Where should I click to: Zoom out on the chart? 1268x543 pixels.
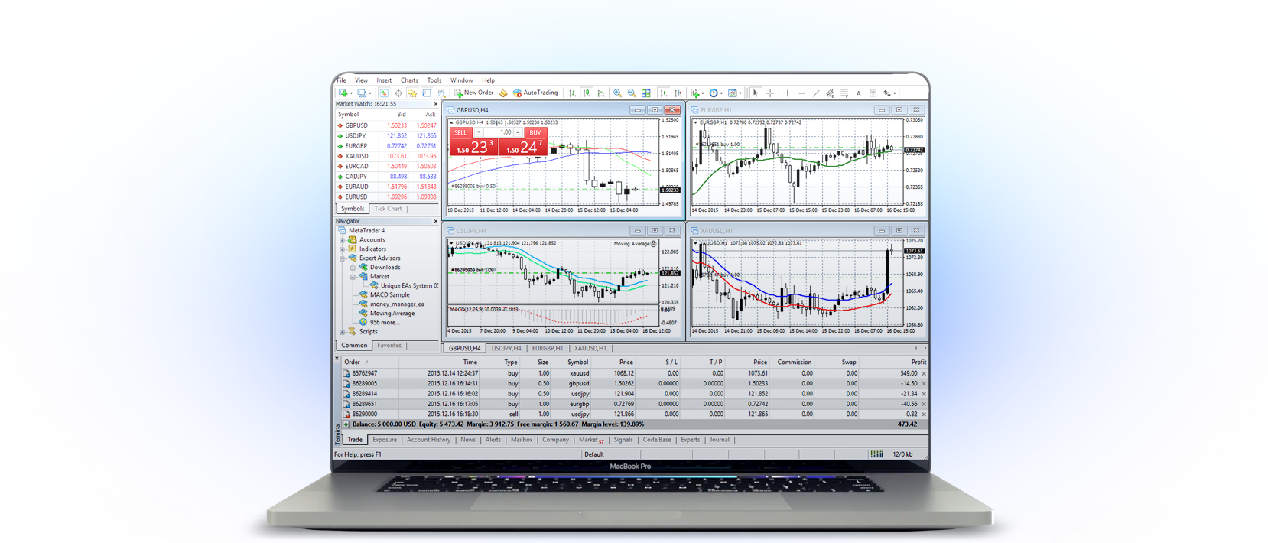(x=632, y=93)
